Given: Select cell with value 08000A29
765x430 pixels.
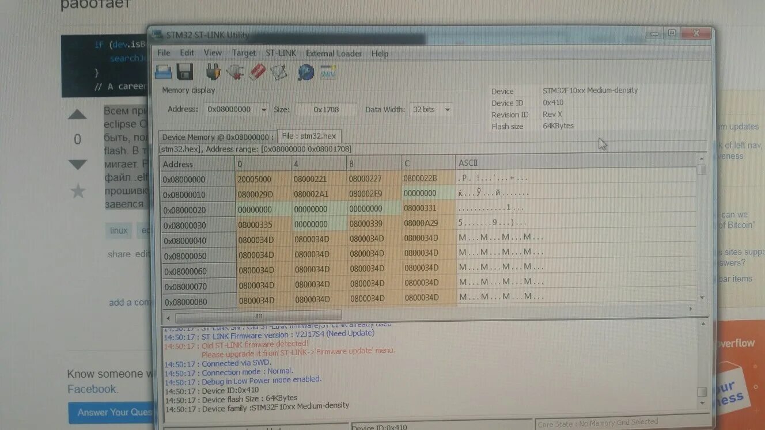Looking at the screenshot, I should [x=429, y=223].
